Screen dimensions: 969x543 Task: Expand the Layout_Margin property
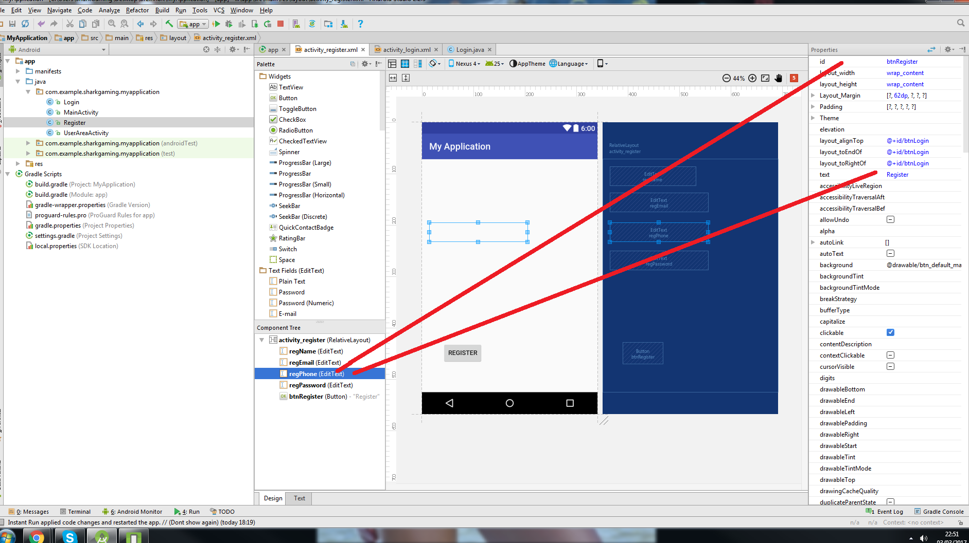coord(813,95)
